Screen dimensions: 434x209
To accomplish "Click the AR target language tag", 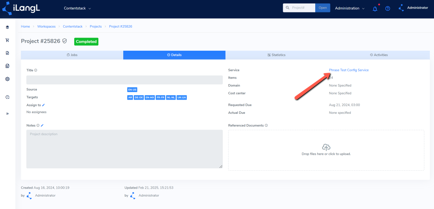I will coord(130,98).
